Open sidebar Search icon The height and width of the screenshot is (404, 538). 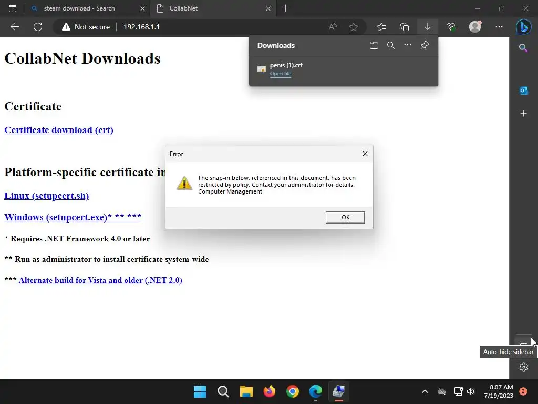tap(523, 48)
